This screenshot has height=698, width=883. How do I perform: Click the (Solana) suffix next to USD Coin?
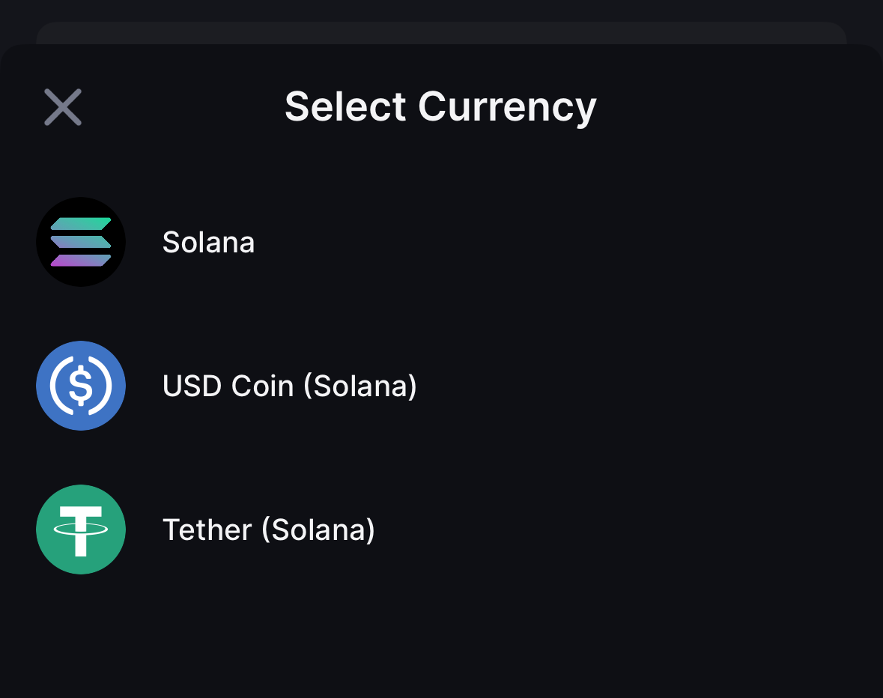360,386
